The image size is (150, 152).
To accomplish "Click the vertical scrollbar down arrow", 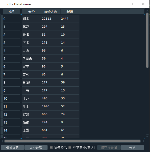I will pyautogui.click(x=147, y=137).
